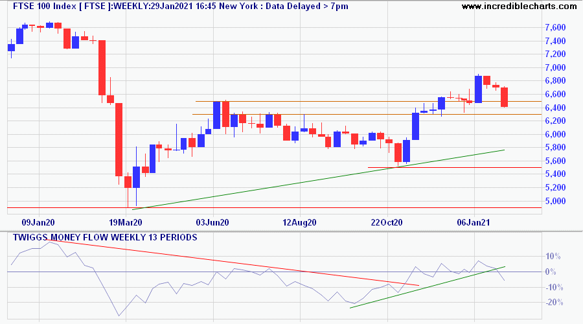Click the green rising trendline on money flow

click(428, 287)
